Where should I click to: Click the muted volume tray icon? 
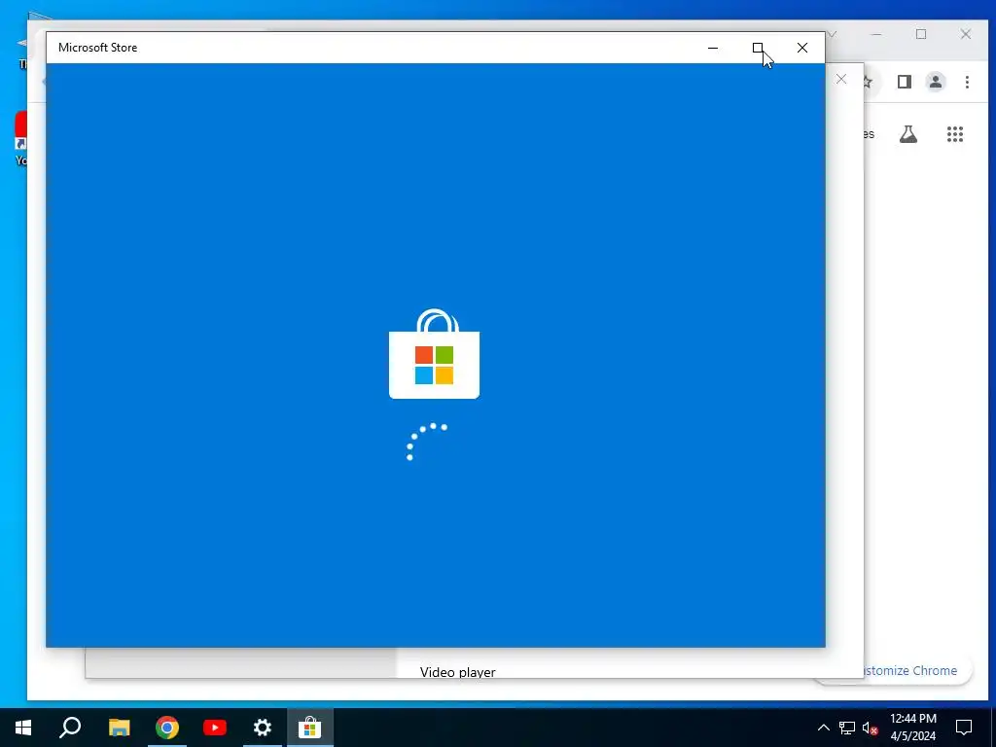click(871, 728)
